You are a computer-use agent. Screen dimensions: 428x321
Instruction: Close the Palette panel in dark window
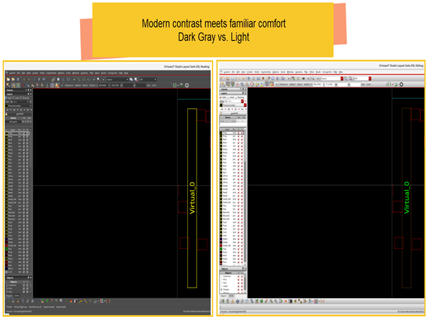pos(30,90)
